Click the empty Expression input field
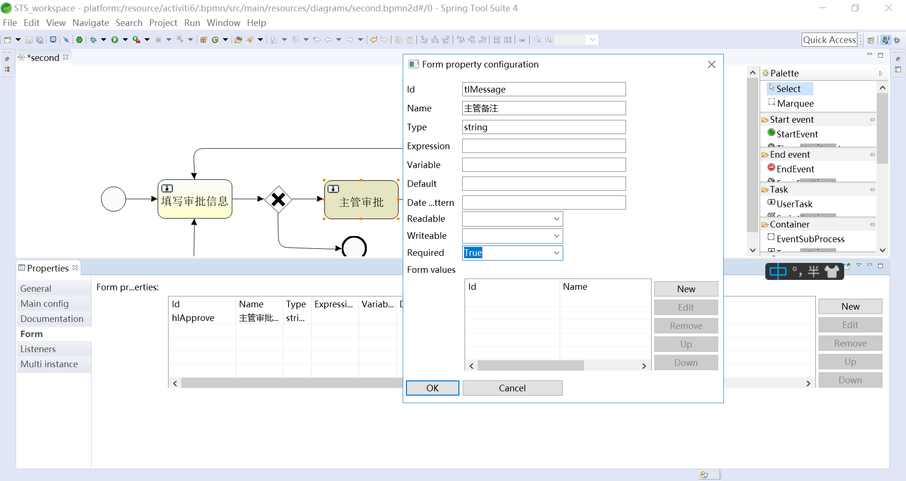The image size is (906, 481). [x=544, y=146]
